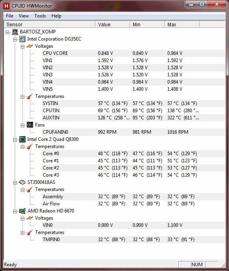
Task: Open the Tools menu
Action: click(40, 16)
